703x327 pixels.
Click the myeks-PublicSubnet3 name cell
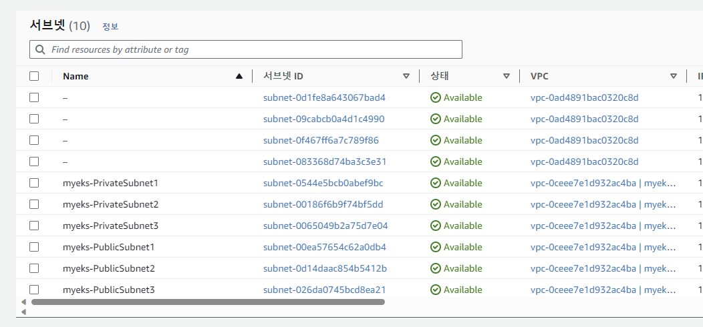point(108,290)
